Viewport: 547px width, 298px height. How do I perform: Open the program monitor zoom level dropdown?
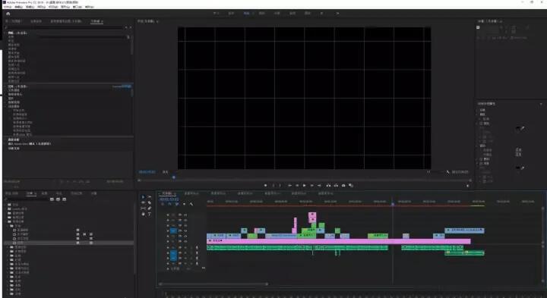(166, 172)
